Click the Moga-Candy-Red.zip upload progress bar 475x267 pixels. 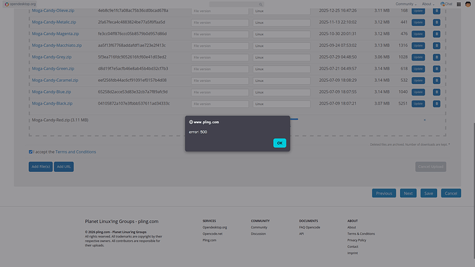[294, 119]
